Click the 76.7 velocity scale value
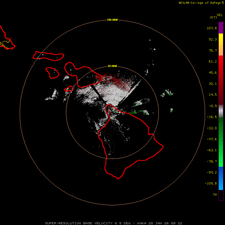Image resolution: width=225 pixels, height=225 pixels. pos(213,50)
